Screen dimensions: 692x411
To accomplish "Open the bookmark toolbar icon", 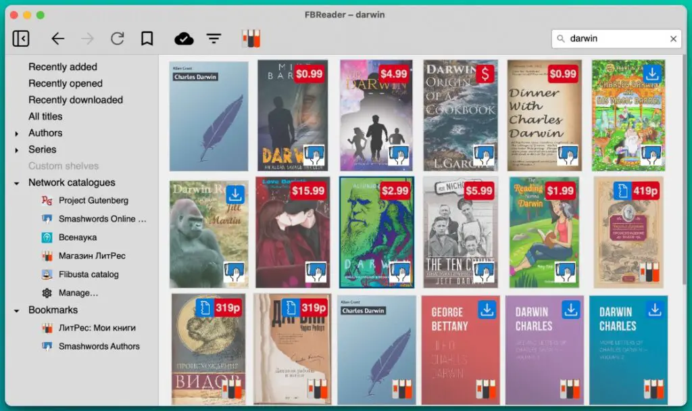I will pos(147,39).
